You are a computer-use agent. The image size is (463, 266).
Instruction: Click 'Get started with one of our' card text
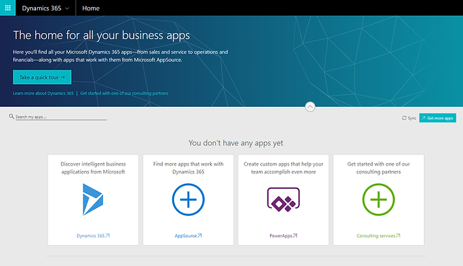378,168
